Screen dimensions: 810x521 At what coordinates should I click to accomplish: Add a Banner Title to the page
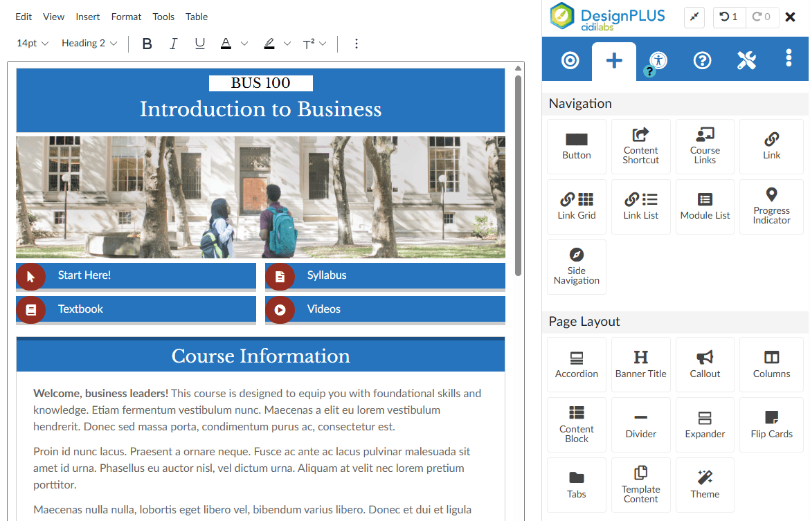[x=641, y=365]
